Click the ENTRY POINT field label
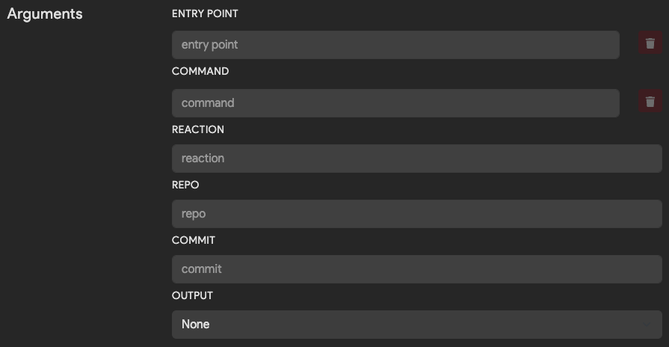Screen dimensions: 669x347 tap(205, 13)
